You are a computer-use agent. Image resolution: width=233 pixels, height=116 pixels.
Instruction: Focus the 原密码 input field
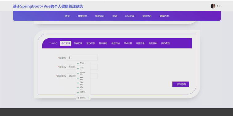point(82,58)
